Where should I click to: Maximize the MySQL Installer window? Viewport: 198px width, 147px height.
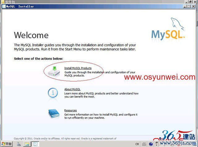click(189, 6)
